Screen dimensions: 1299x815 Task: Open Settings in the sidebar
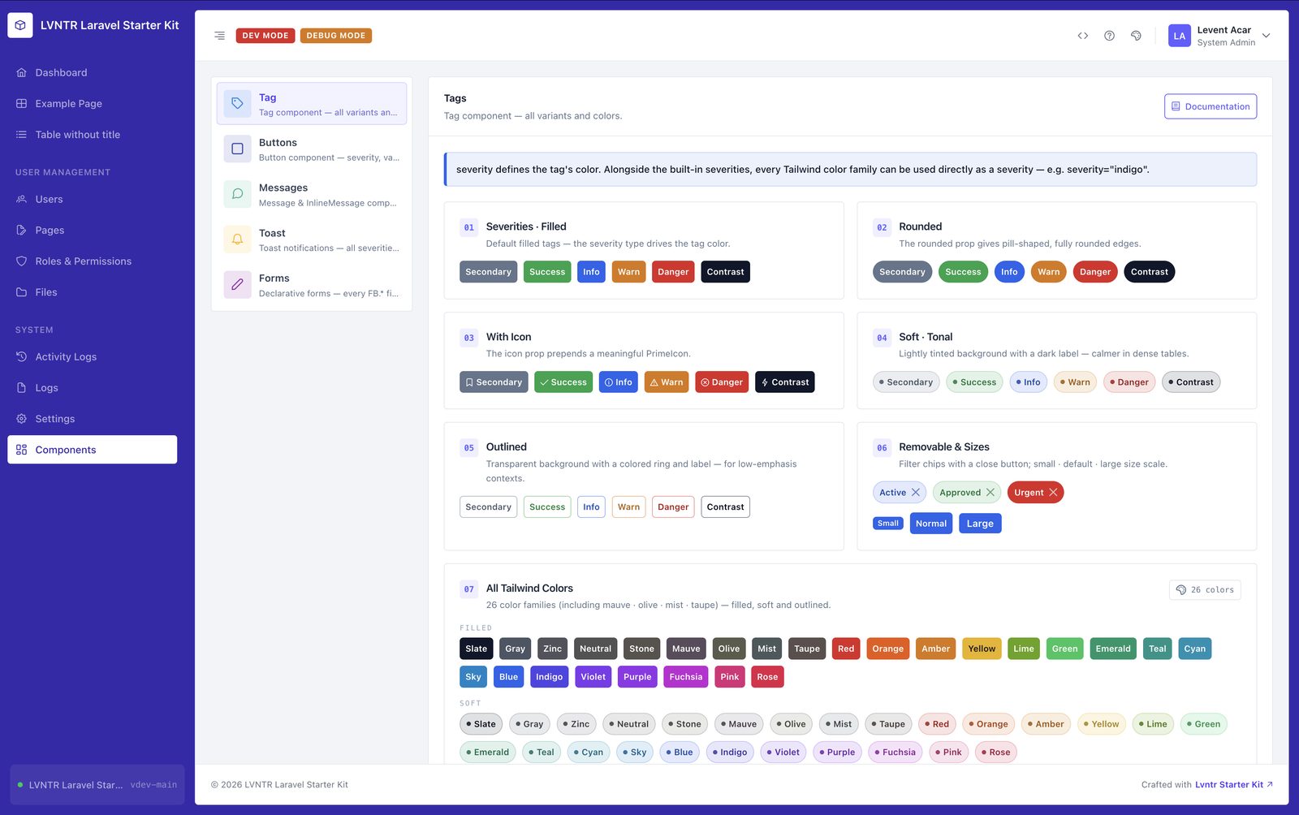tap(93, 419)
